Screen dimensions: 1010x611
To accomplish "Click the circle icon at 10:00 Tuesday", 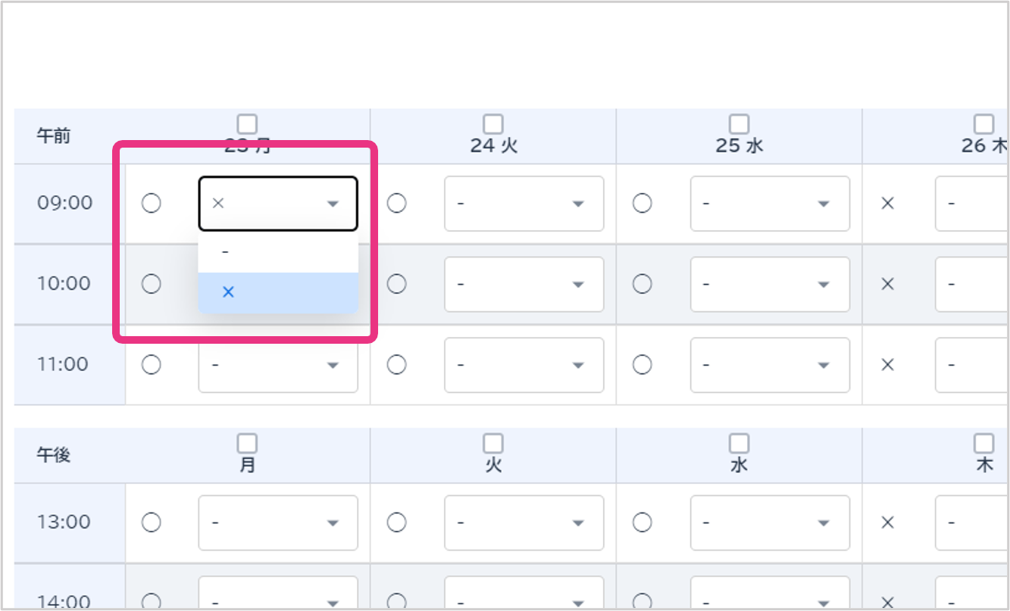I will click(397, 284).
